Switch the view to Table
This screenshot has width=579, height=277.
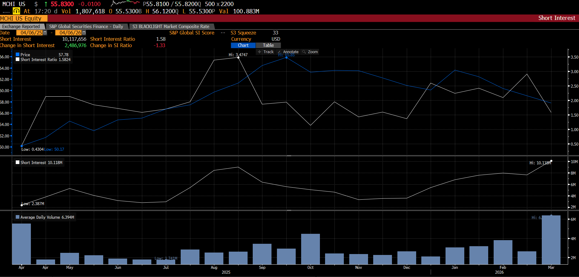click(268, 45)
